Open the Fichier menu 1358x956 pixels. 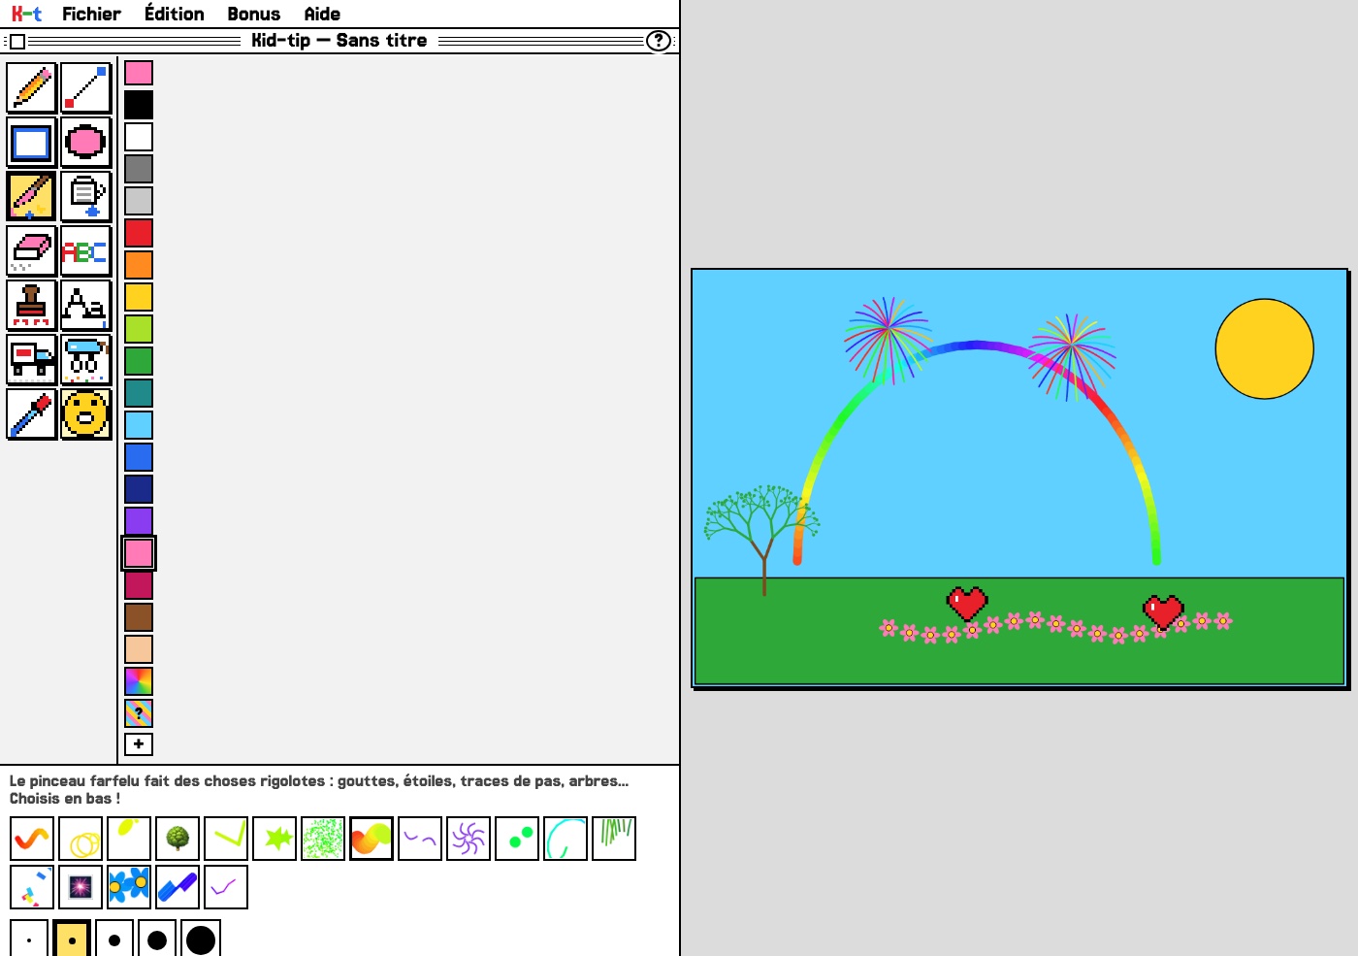(x=91, y=14)
